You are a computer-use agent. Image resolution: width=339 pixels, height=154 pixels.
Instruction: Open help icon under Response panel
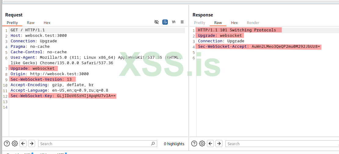pyautogui.click(x=194, y=143)
